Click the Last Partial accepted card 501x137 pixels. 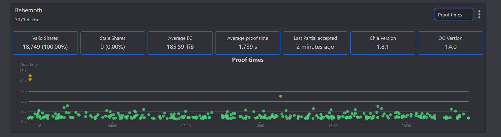(315, 43)
